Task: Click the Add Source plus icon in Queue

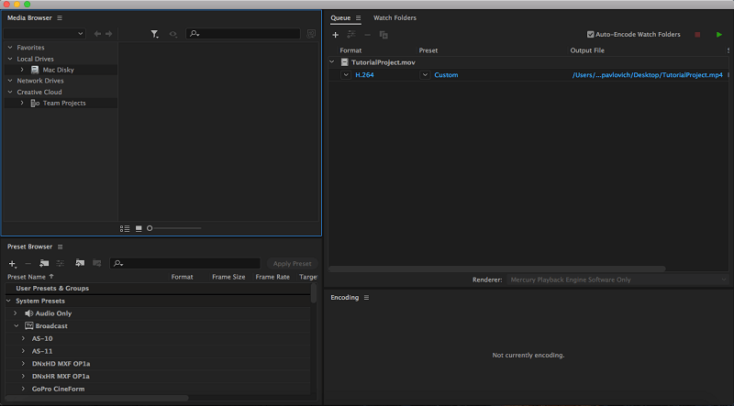Action: coord(336,35)
